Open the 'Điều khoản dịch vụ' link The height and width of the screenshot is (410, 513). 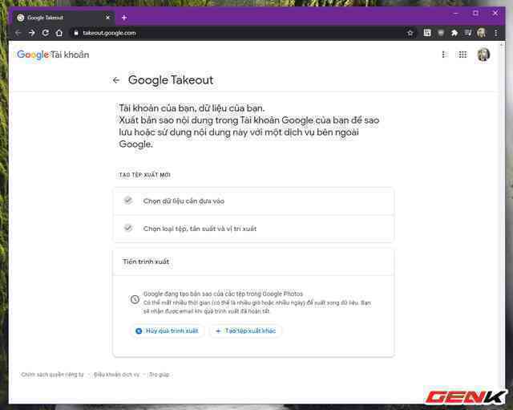116,375
